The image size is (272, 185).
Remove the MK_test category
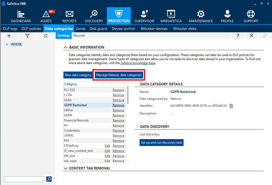119,156
